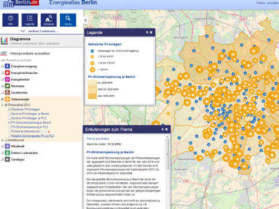Open the Legende list button

pyautogui.click(x=30, y=20)
